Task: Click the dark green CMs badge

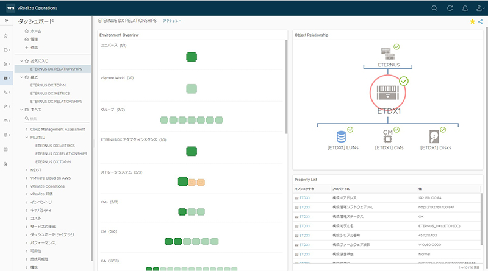Action: [182, 212]
